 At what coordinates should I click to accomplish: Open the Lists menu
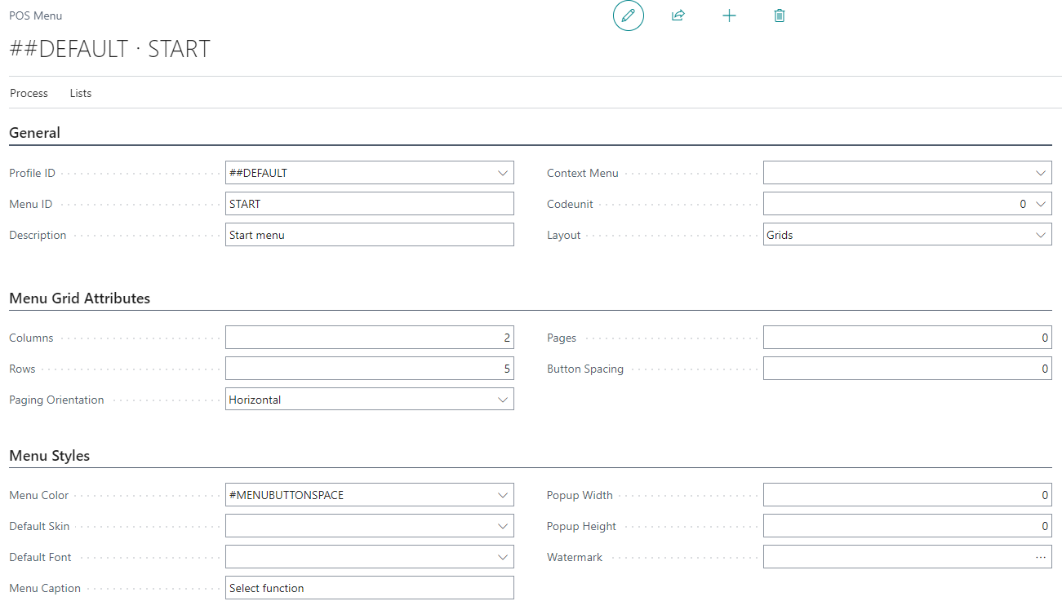81,93
